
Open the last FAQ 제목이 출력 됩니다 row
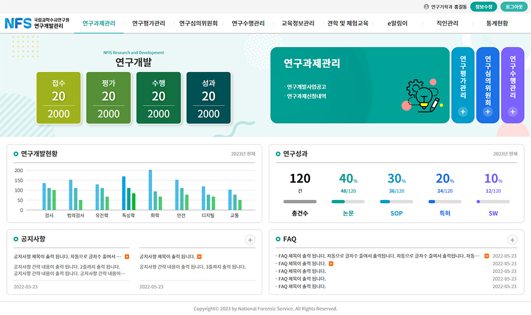point(302,286)
